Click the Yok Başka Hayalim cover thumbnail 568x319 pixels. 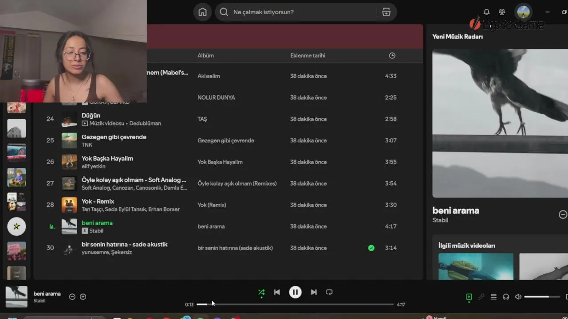click(69, 162)
